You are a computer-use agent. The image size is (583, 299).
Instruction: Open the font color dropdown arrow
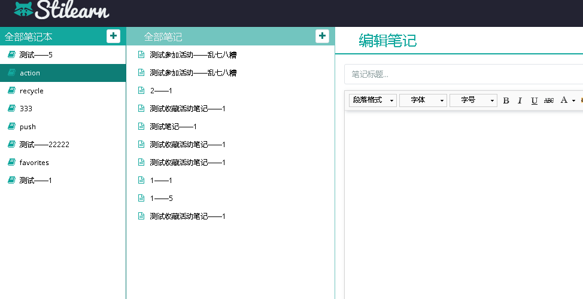click(x=573, y=100)
